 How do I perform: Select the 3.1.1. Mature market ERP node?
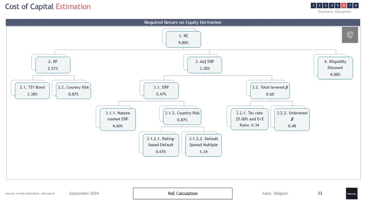pos(117,119)
